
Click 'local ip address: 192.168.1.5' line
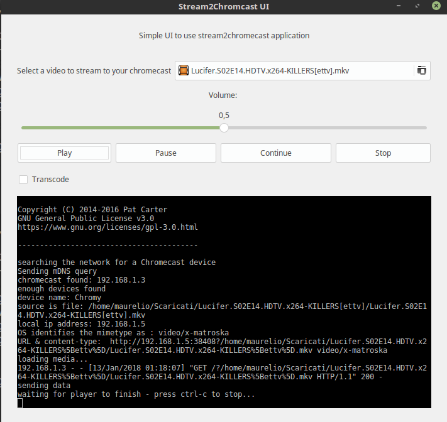click(81, 324)
